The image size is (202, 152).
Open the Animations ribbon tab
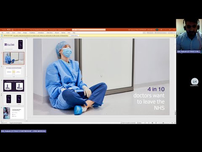[41, 33]
